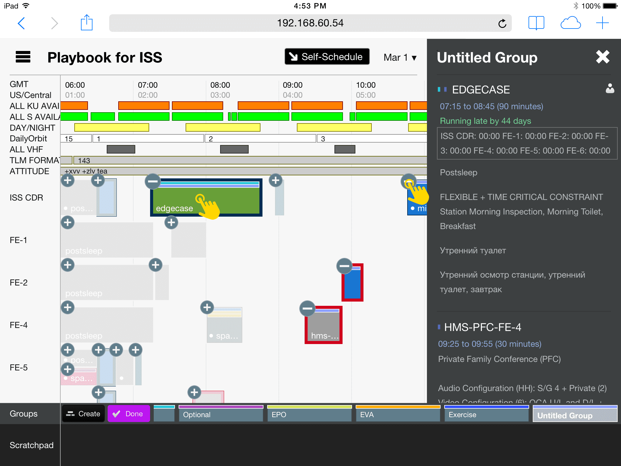Add the light blue ISS CDR block with plus icon

coord(98,180)
